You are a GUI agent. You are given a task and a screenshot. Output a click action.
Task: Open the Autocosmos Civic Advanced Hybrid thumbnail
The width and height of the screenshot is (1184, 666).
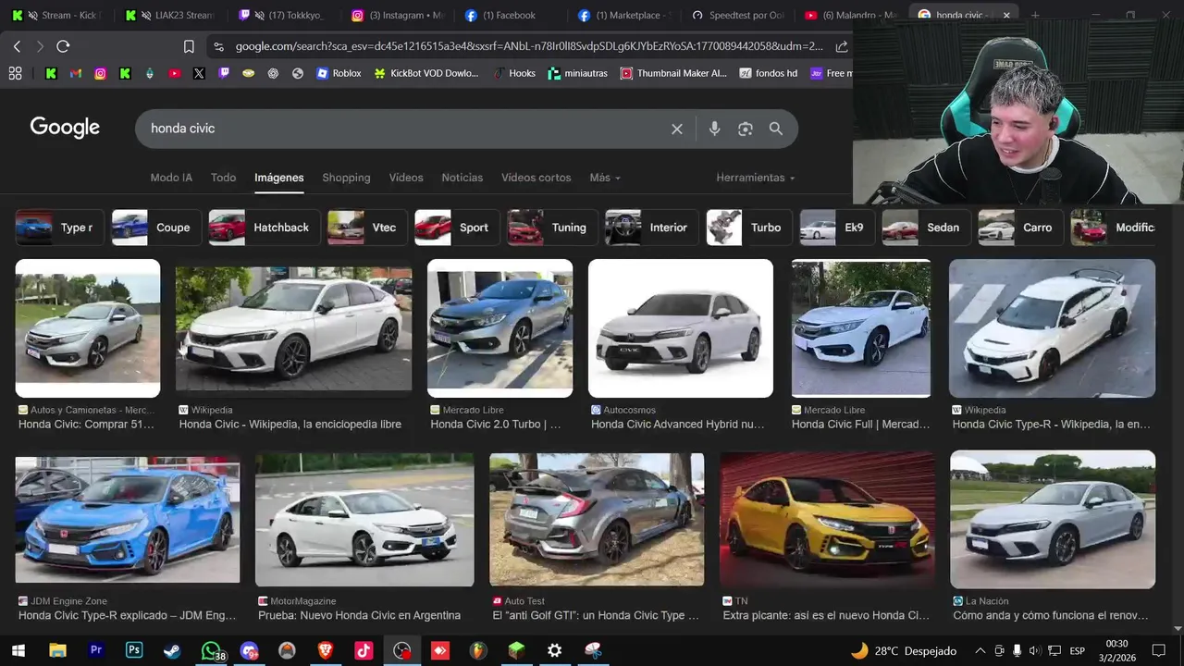pos(681,328)
